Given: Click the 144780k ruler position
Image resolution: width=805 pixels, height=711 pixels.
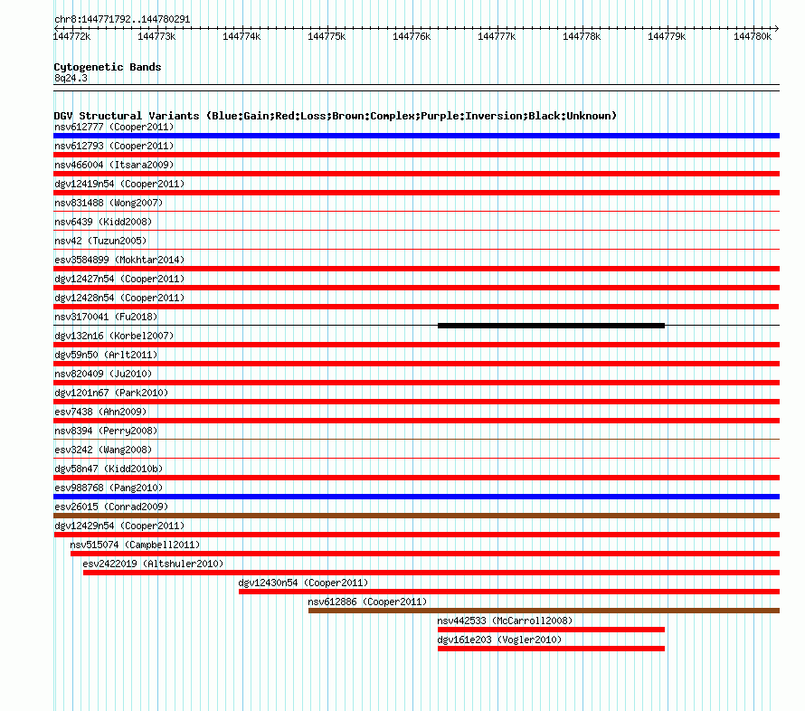Looking at the screenshot, I should tap(753, 36).
